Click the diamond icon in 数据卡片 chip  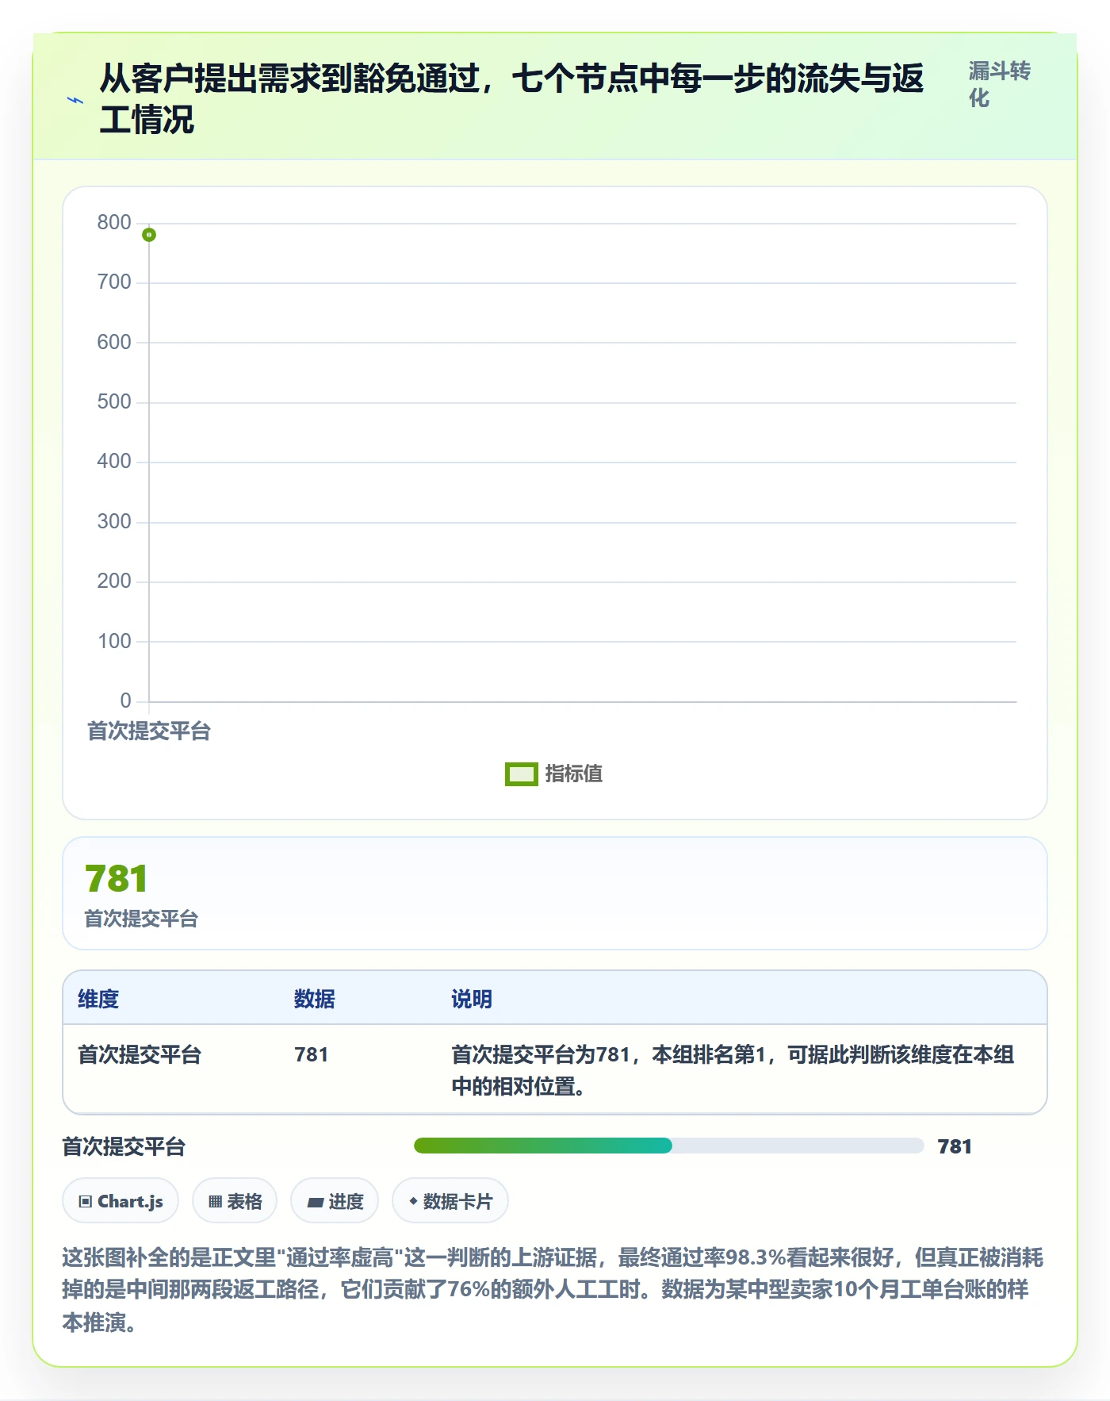413,1201
